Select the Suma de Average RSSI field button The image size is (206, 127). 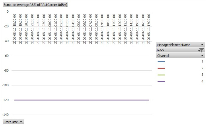35,5
